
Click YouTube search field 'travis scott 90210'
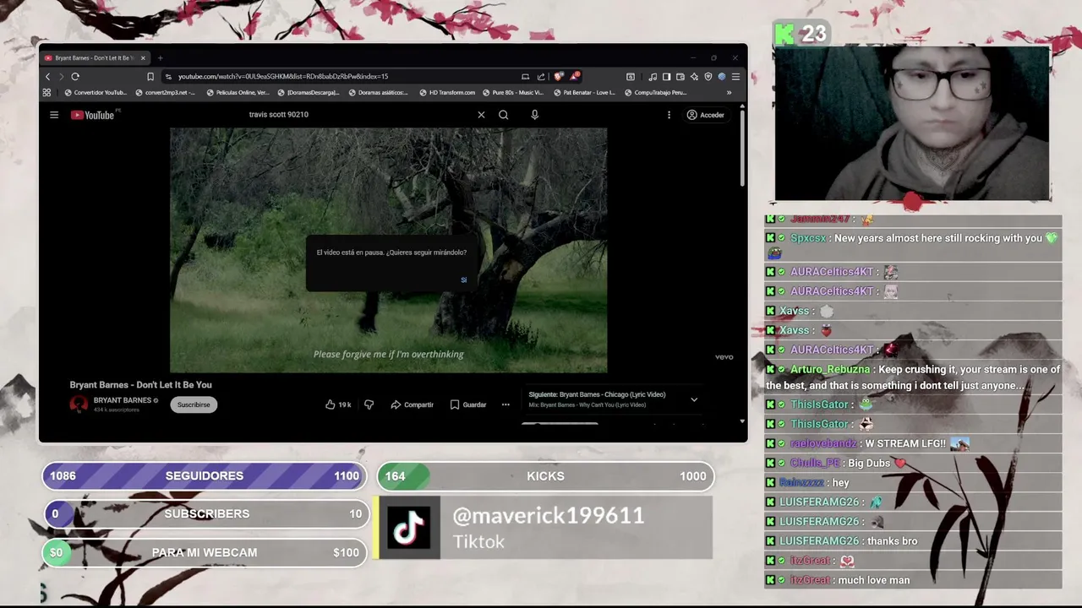[279, 115]
